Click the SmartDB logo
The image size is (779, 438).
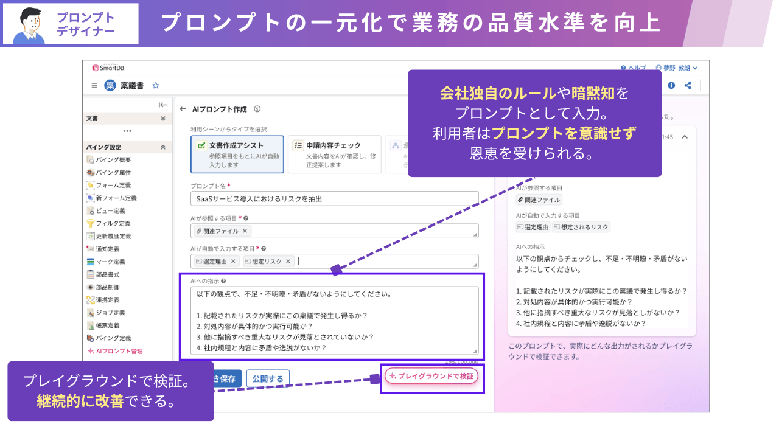click(x=110, y=67)
